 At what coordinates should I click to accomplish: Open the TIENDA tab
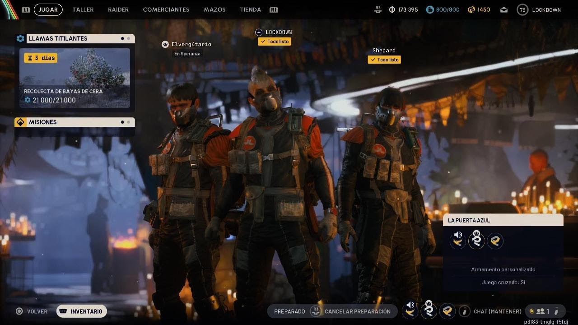coord(251,9)
